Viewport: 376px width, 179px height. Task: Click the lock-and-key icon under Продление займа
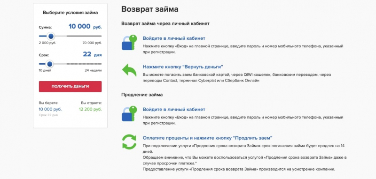[129, 114]
